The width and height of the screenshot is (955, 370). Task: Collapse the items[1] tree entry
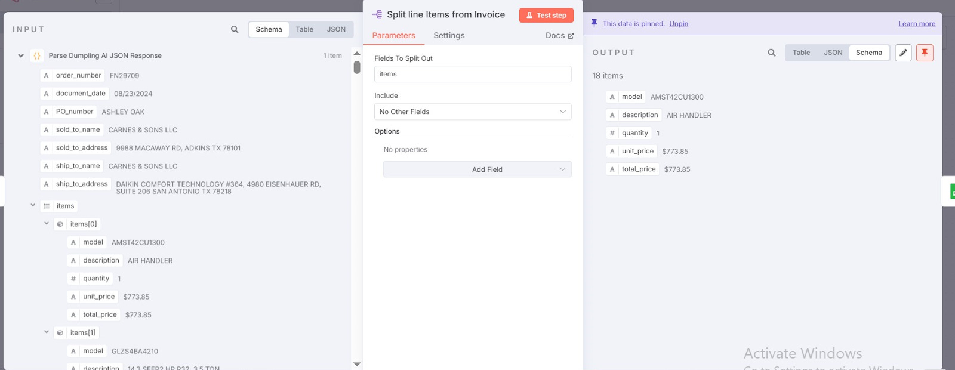[x=47, y=332]
